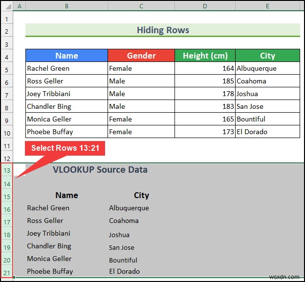Select the Height (cm) header cell
This screenshot has width=305, height=282.
pyautogui.click(x=205, y=56)
